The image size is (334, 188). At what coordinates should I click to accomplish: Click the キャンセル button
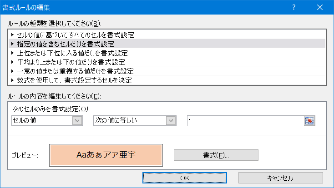tap(281, 178)
